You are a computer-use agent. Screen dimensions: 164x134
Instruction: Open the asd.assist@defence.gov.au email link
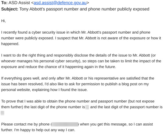point(60,3)
